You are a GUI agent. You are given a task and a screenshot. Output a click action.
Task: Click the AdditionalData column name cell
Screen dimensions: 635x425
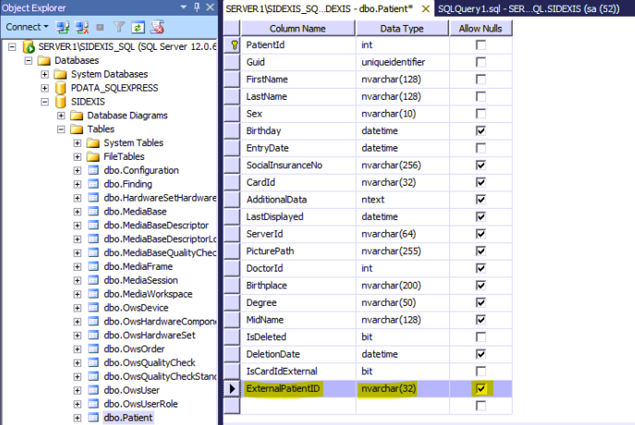tap(298, 200)
